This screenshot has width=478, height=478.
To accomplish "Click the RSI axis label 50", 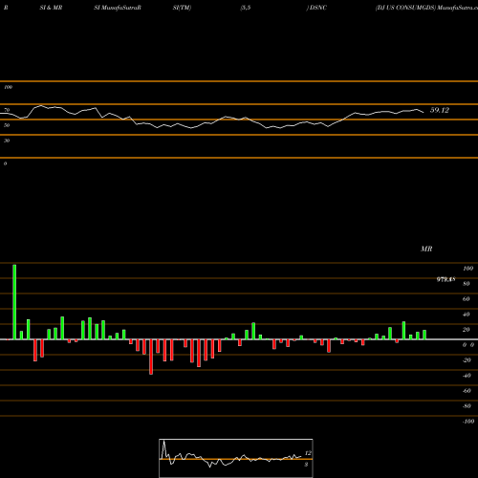I will 7,125.
